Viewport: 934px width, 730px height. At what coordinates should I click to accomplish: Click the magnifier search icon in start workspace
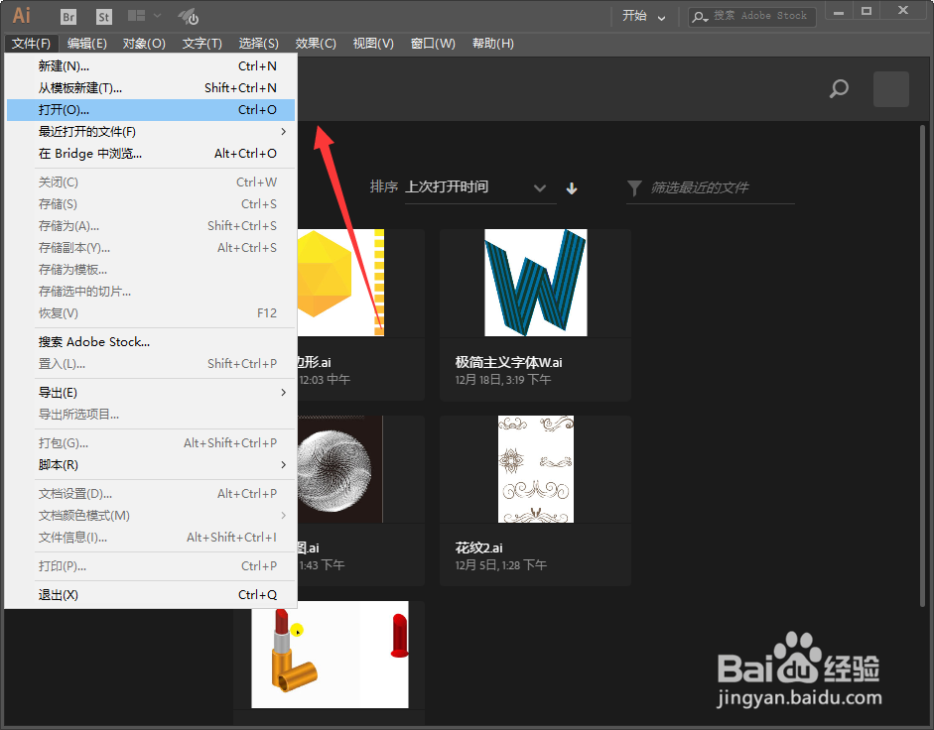839,89
